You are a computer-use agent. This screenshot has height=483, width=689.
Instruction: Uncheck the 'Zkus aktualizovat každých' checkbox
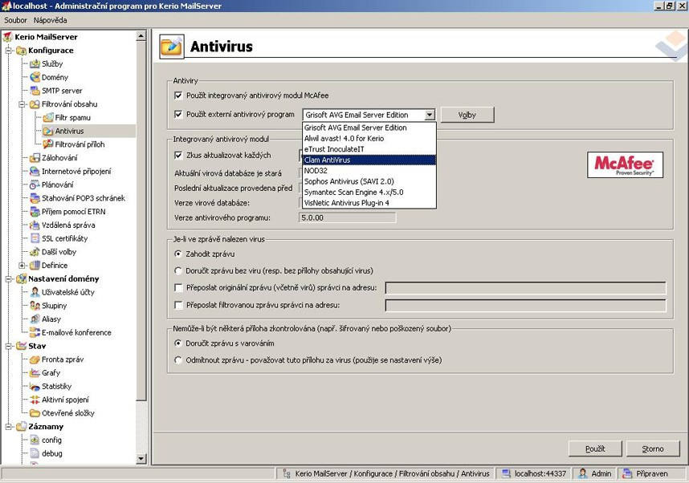click(x=178, y=155)
